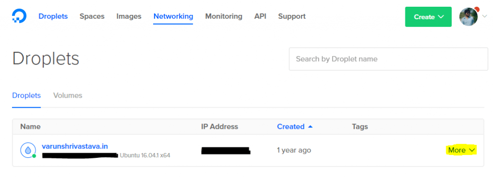Click the DigitalOcean logo icon
The image size is (493, 178).
19,16
